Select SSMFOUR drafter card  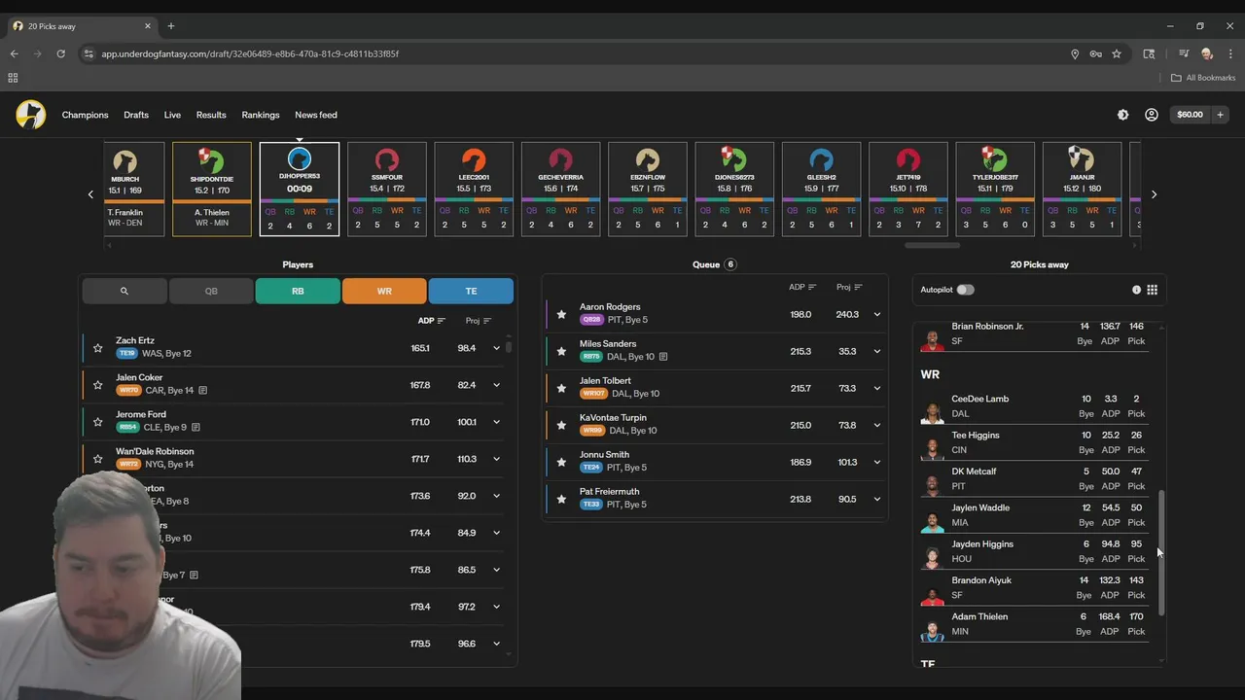pos(387,190)
